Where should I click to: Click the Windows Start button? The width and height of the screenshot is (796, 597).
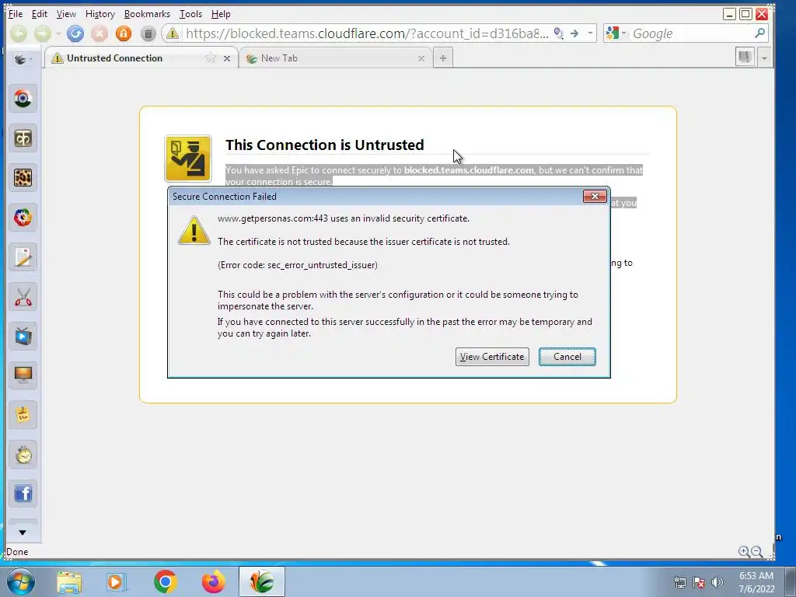[21, 581]
